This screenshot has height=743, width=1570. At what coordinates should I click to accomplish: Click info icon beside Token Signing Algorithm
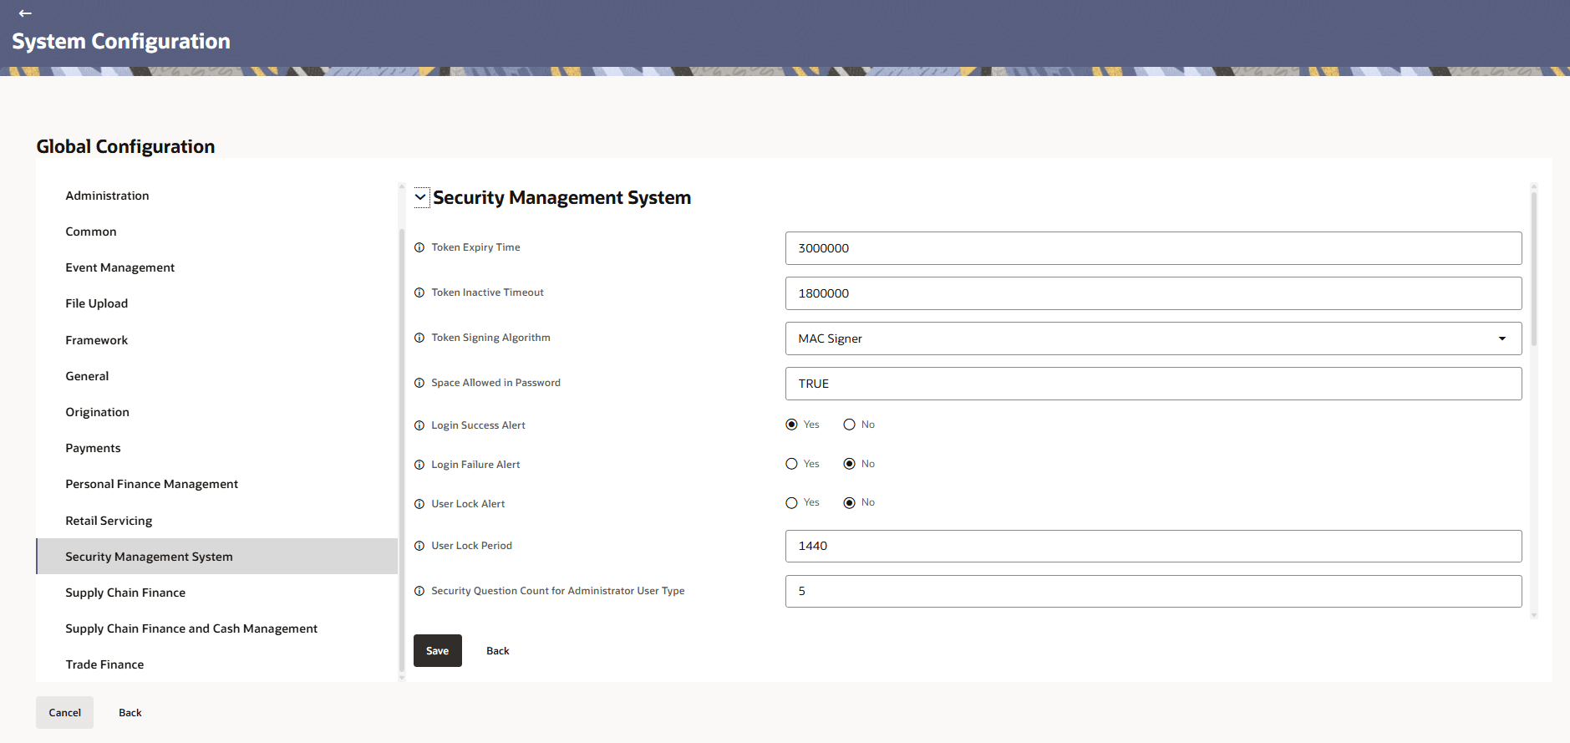tap(419, 338)
